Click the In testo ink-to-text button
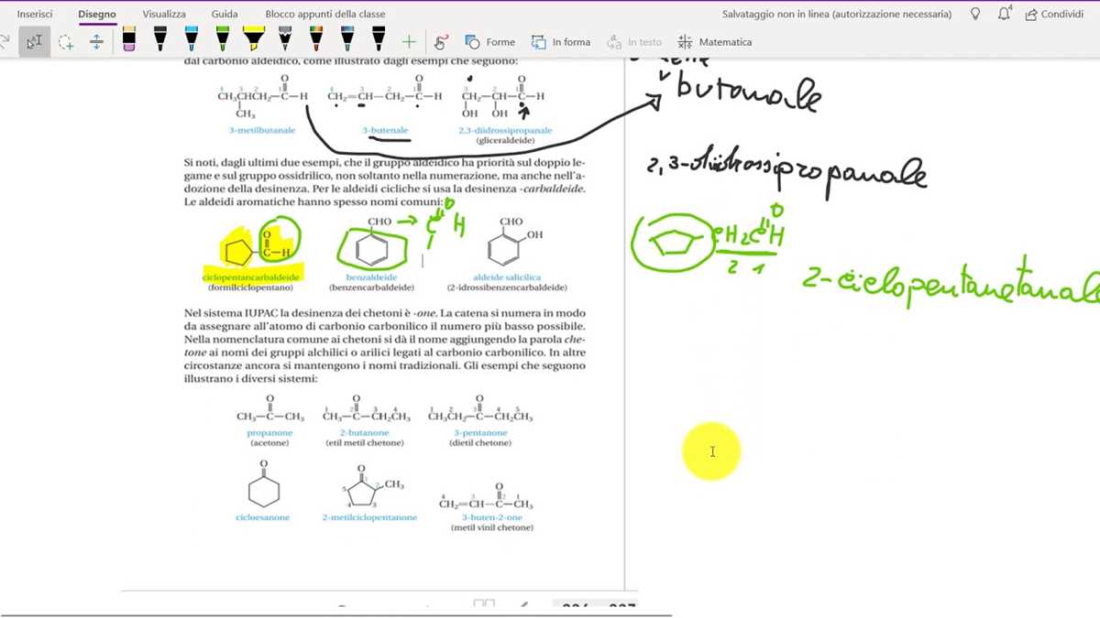The height and width of the screenshot is (618, 1100). tap(634, 42)
